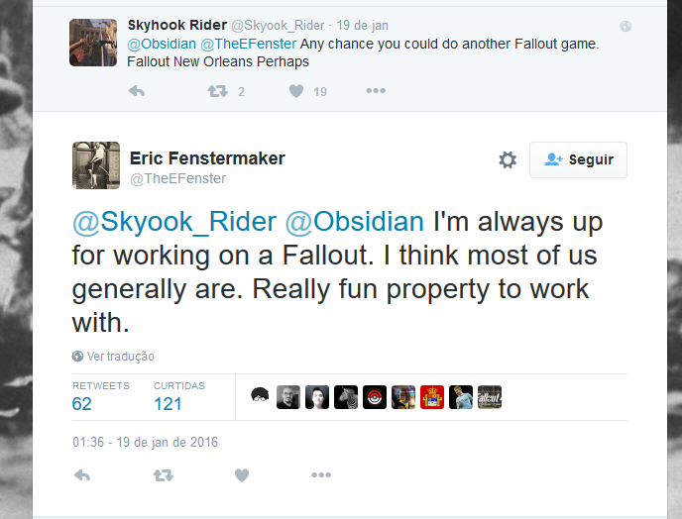Open more options on Skyhook Rider's tweet
Screen dimensions: 682x519
pyautogui.click(x=376, y=91)
